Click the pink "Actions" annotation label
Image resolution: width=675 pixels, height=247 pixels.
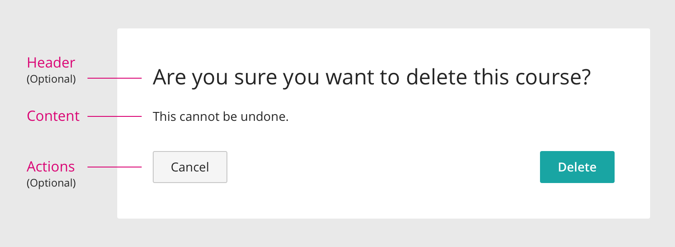click(51, 167)
